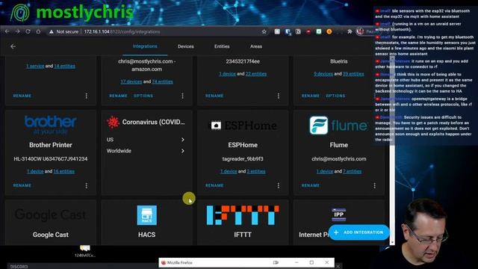Viewport: 478px width, 269px height.
Task: Open Brother Printer 16 entities link
Action: click(x=63, y=171)
